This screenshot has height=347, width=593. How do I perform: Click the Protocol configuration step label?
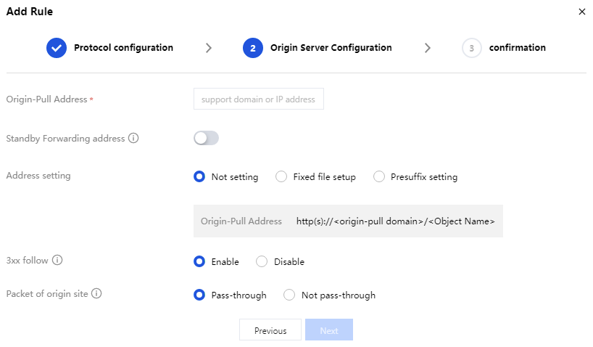coord(123,48)
